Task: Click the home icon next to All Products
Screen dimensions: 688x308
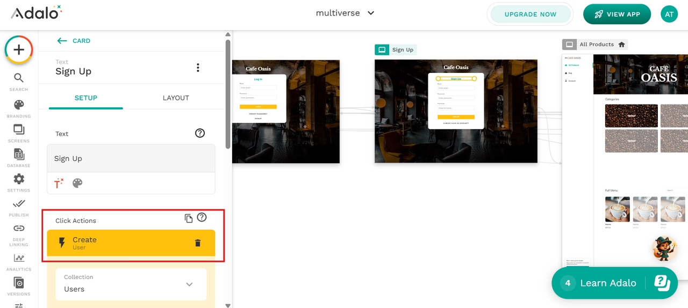Action: point(622,45)
